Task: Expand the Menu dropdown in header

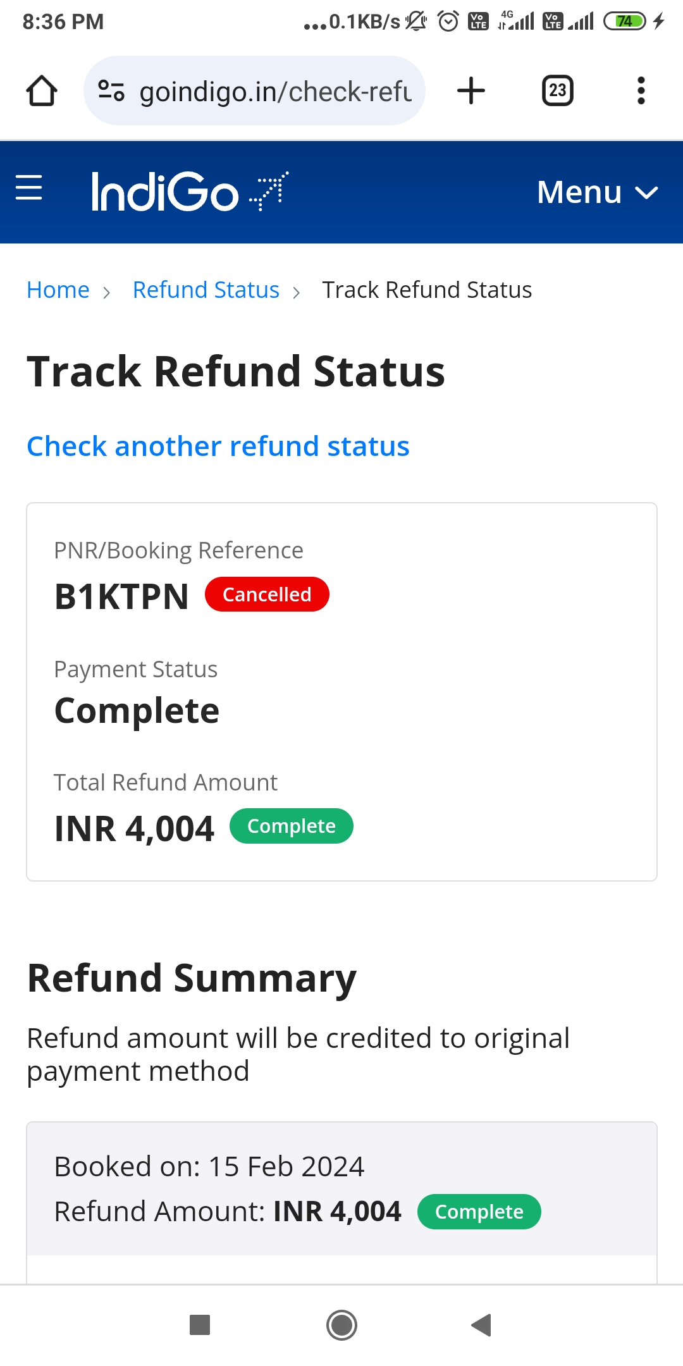Action: (598, 192)
